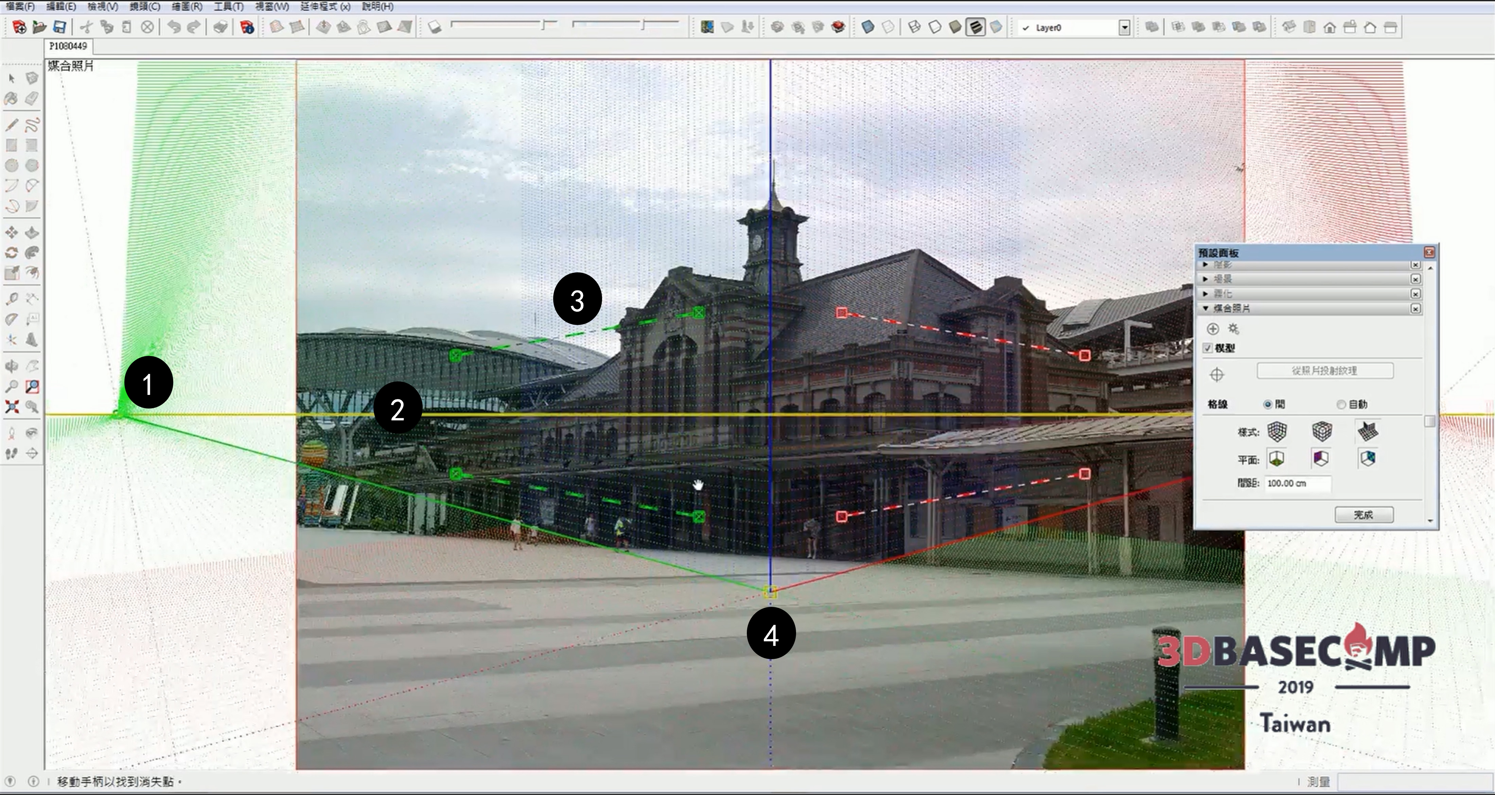Click the Save icon in toolbar
The image size is (1495, 795).
[x=59, y=27]
